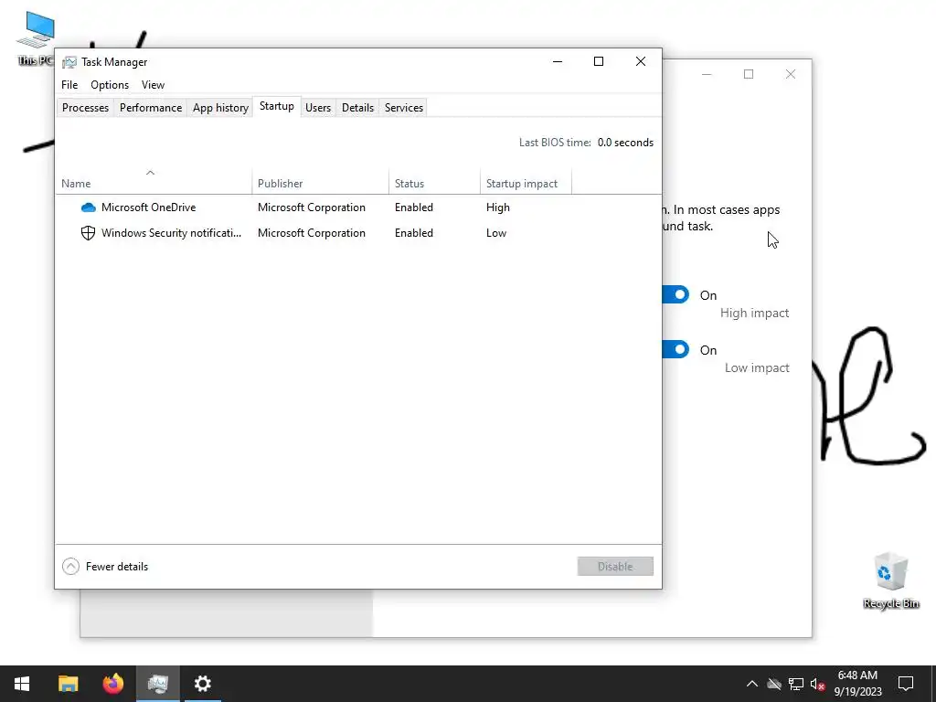Click the Task Manager title bar icon
Image resolution: width=936 pixels, height=702 pixels.
click(69, 62)
